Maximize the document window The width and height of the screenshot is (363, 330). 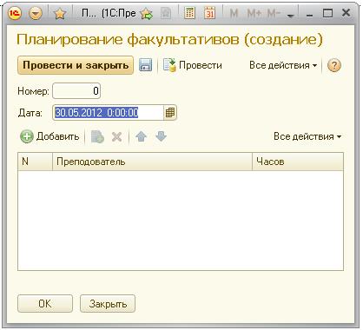[327, 13]
